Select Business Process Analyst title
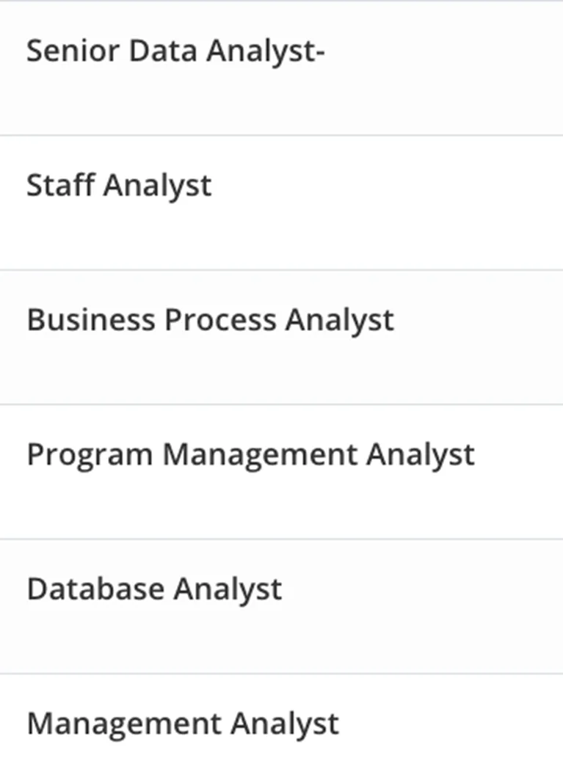Screen dimensions: 563x783 pos(210,320)
